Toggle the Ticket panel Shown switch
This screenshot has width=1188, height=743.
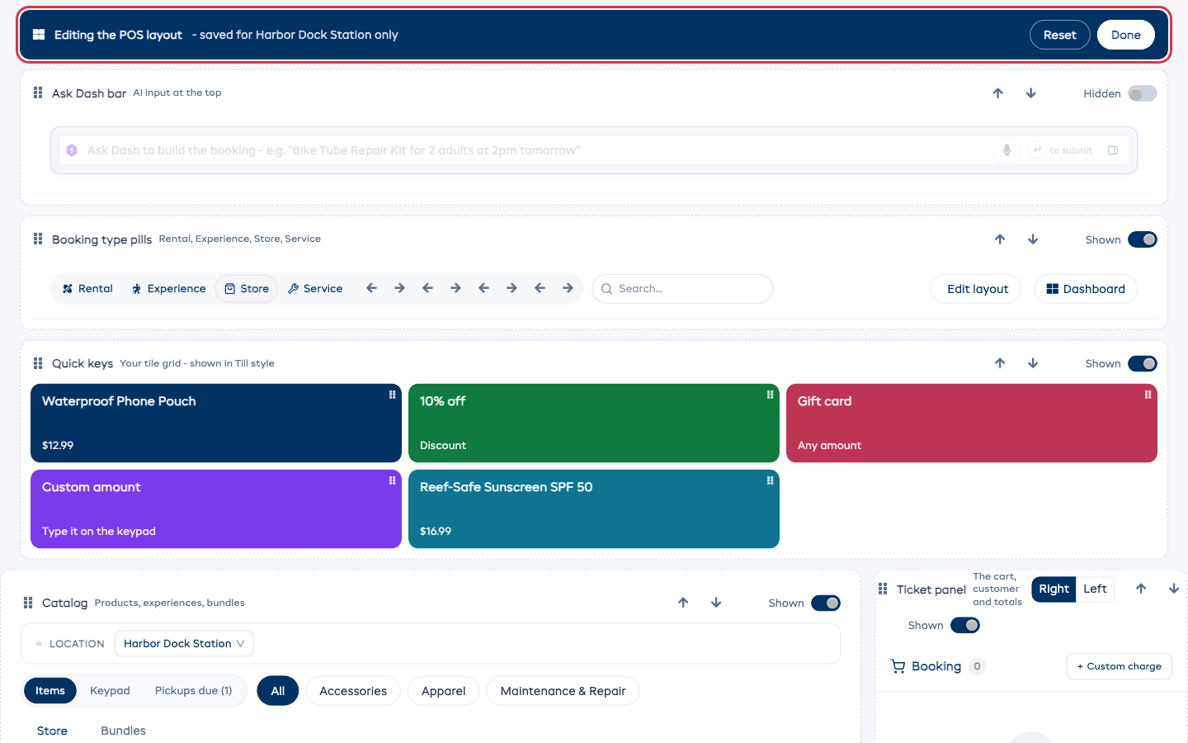coord(965,625)
